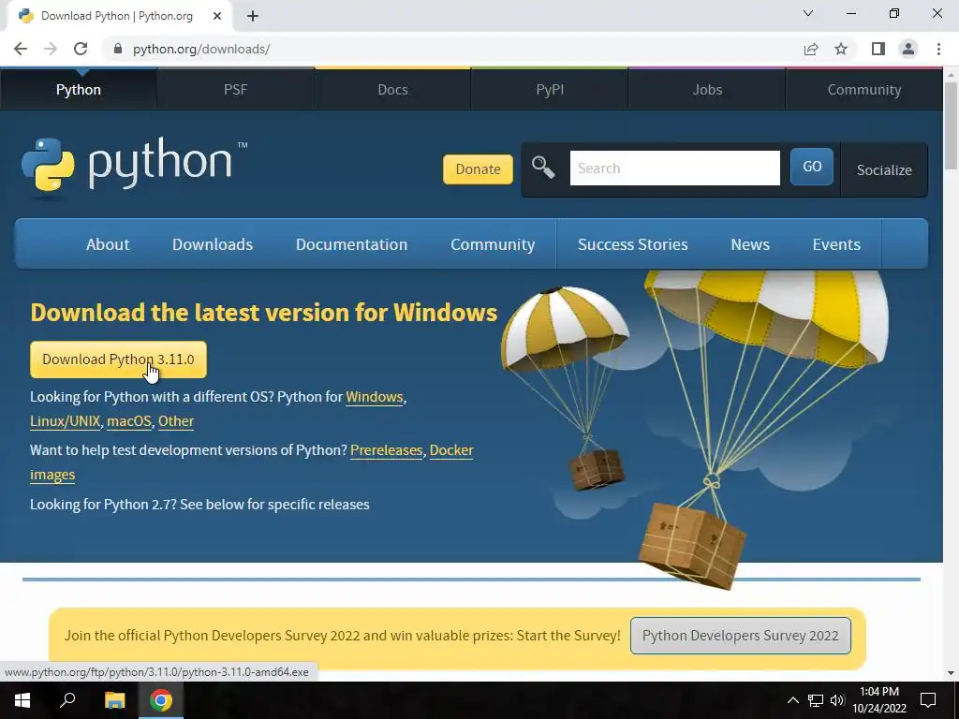Viewport: 959px width, 719px height.
Task: Open the Chrome side panel icon
Action: click(878, 49)
